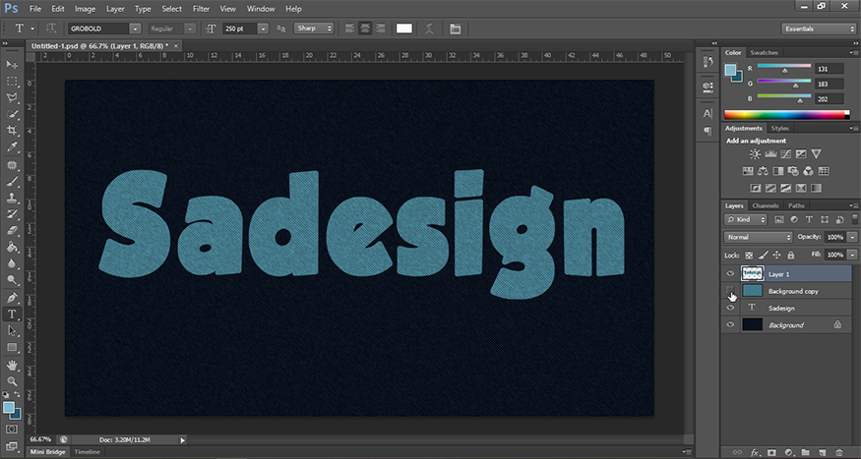
Task: Create a new layer via bottom icon
Action: [x=822, y=452]
